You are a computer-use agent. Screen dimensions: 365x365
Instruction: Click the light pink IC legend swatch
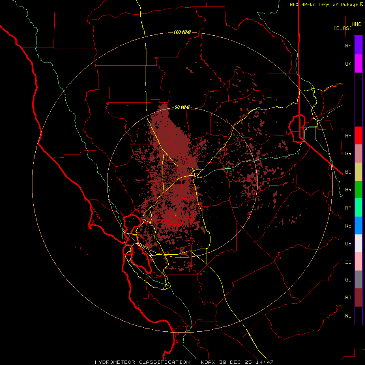coord(358,262)
